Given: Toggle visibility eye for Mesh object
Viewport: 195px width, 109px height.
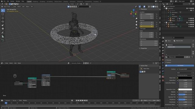Looking at the screenshot, I should (189, 18).
